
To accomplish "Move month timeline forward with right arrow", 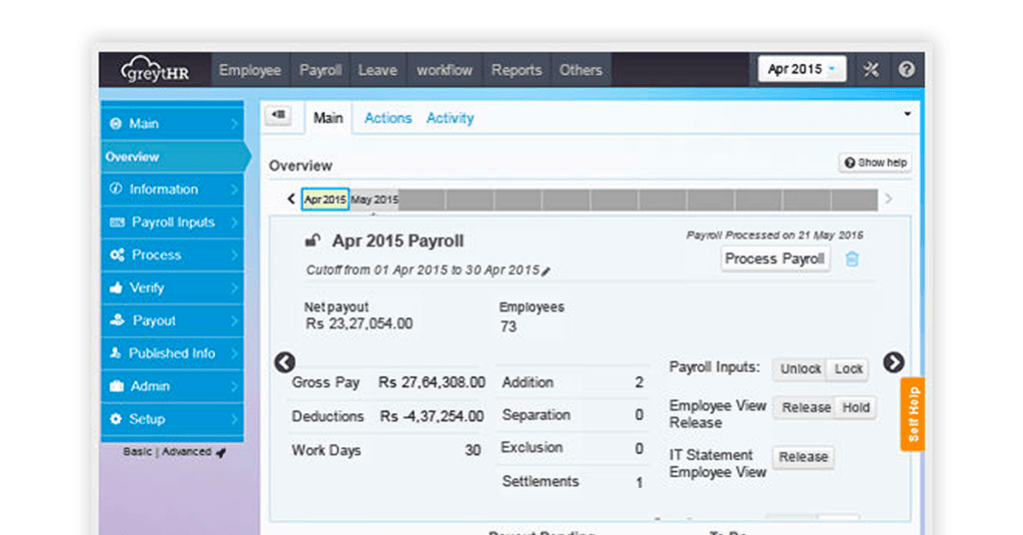I will [888, 199].
